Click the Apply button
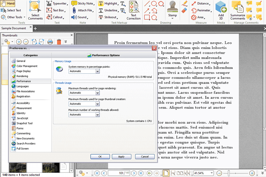This screenshot has width=266, height=177. [121, 157]
